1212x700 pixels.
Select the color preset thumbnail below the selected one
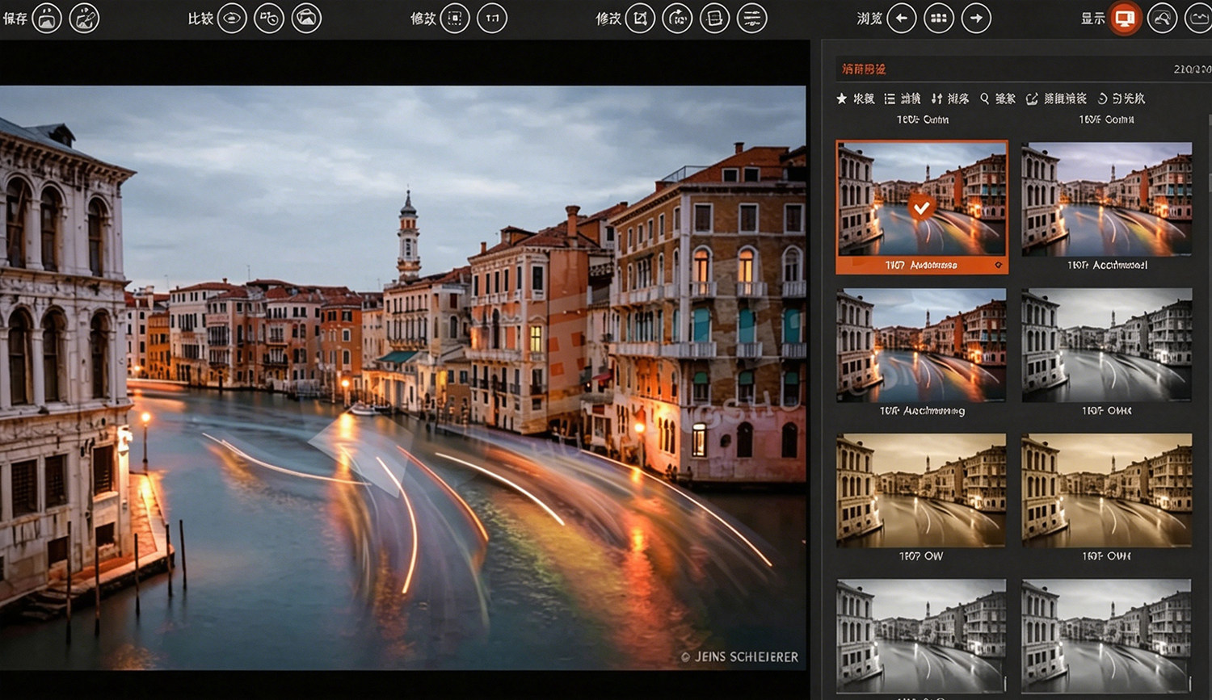pyautogui.click(x=922, y=345)
